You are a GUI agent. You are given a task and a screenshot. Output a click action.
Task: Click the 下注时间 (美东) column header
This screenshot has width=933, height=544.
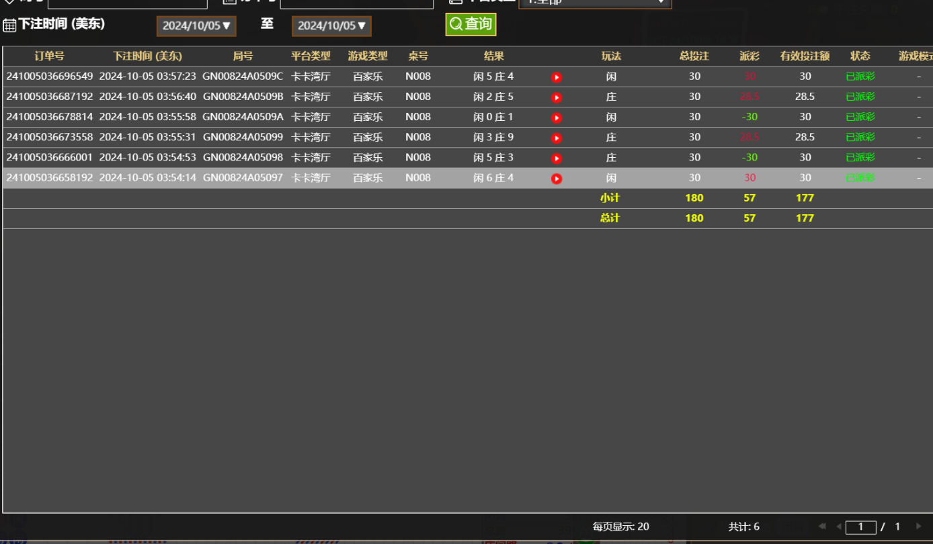pyautogui.click(x=147, y=56)
